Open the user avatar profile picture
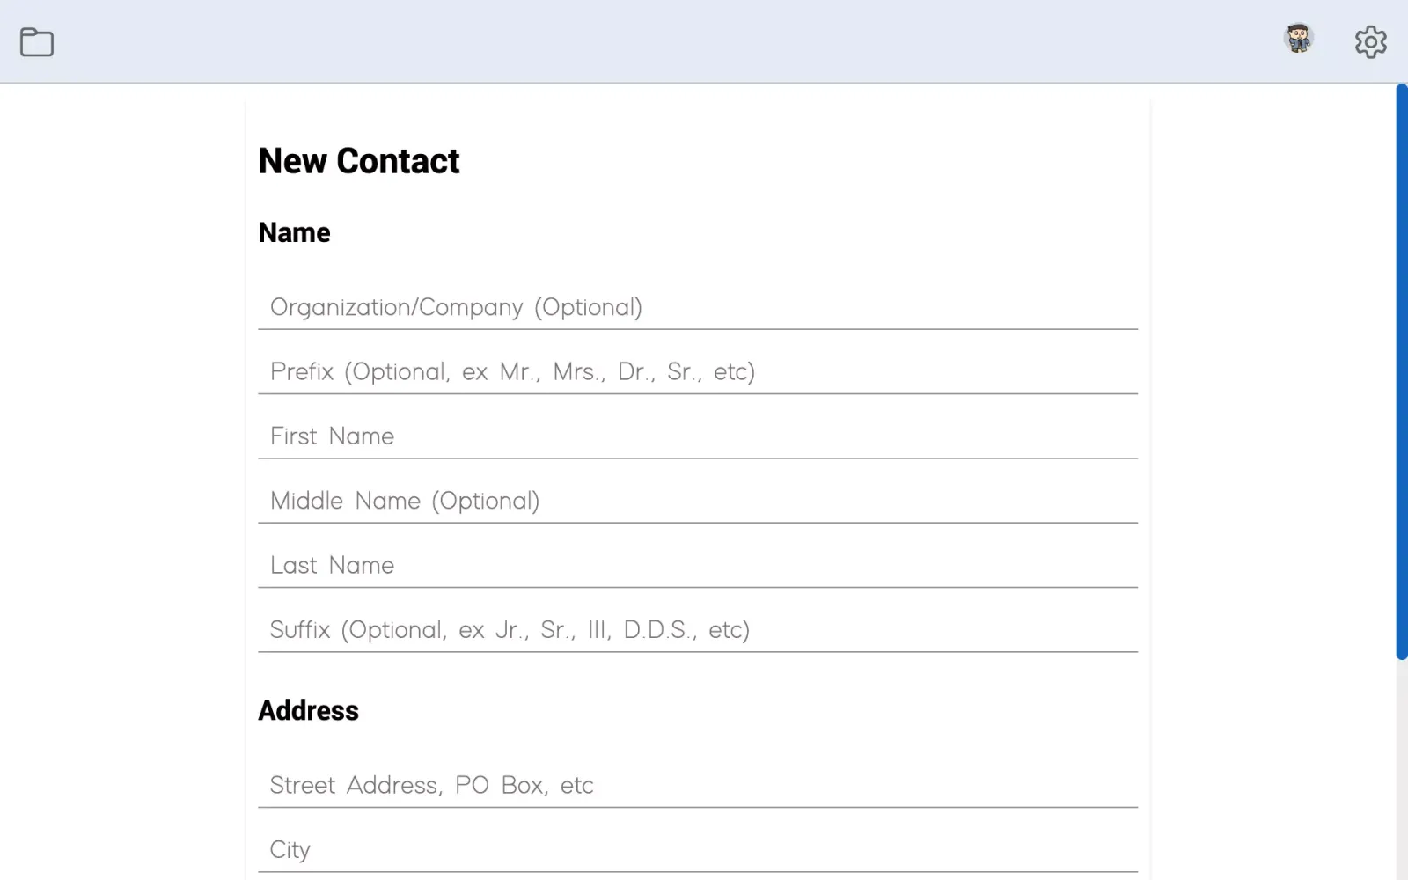Screen dimensions: 1408x880 [x=1299, y=40]
